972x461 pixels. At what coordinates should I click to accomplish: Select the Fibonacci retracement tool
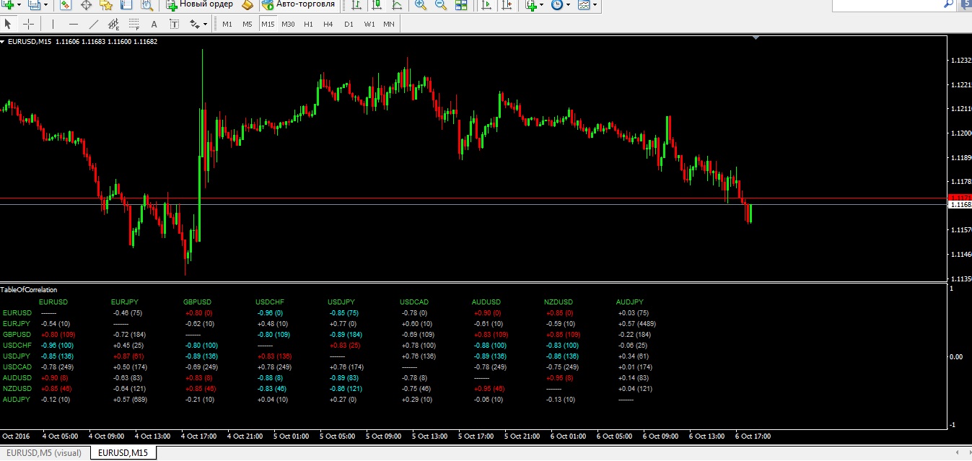(133, 24)
